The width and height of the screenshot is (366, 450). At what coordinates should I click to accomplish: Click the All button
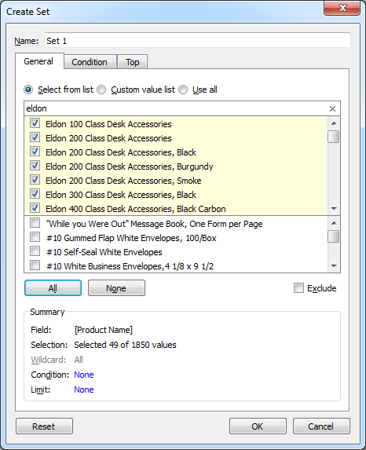(53, 288)
